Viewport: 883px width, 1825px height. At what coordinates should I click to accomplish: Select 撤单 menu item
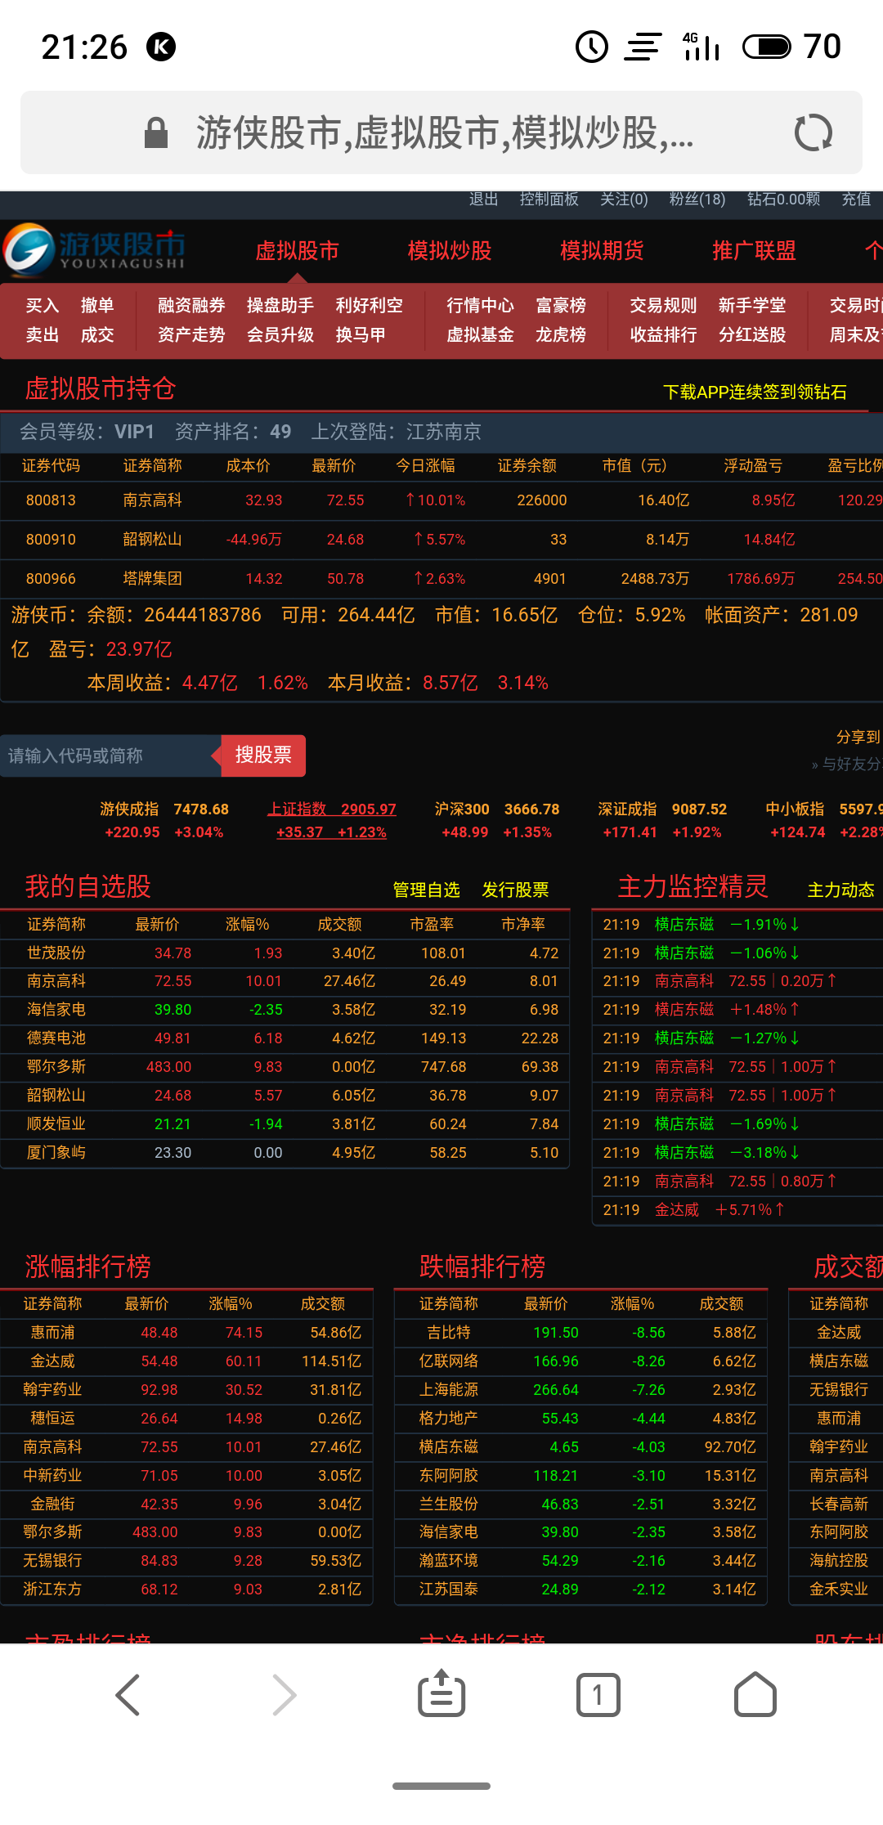click(x=97, y=306)
